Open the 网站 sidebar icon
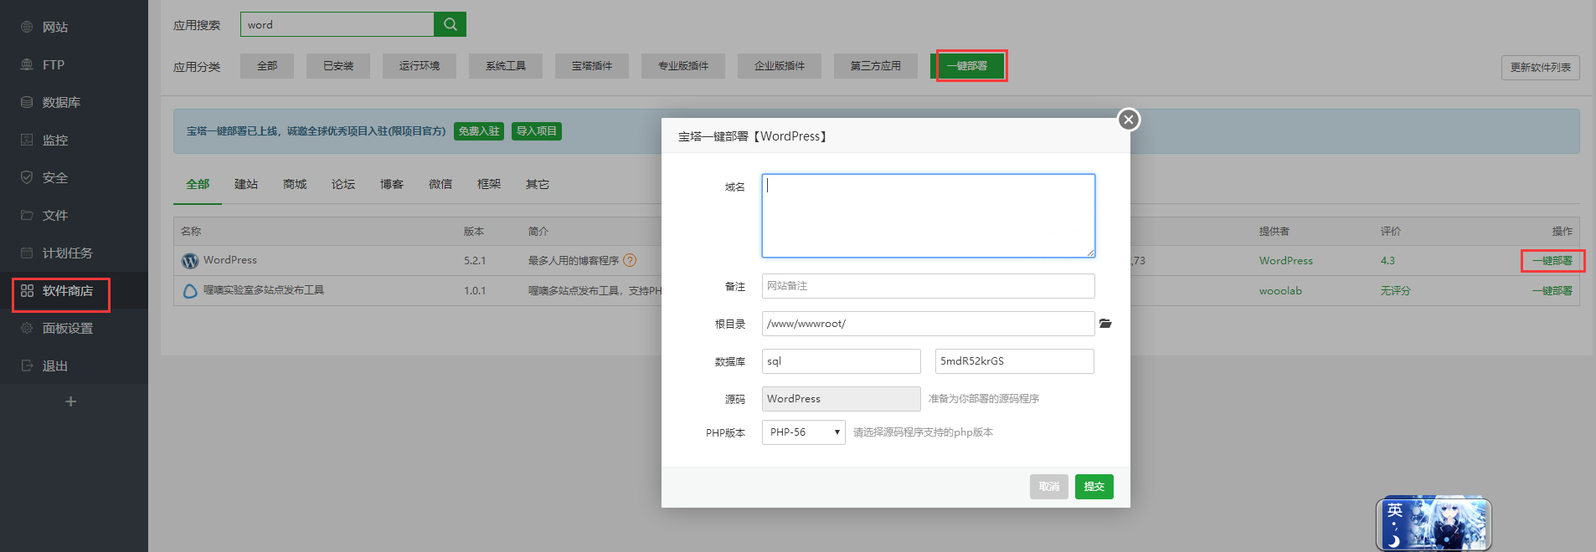Image resolution: width=1596 pixels, height=552 pixels. [x=27, y=27]
